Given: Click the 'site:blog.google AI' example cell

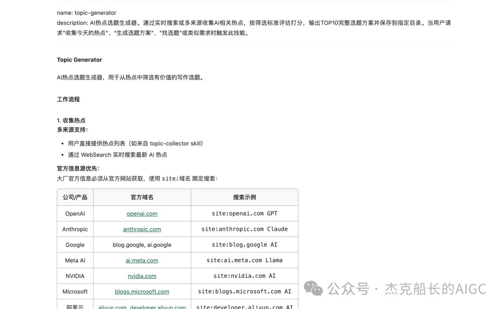Looking at the screenshot, I should [244, 245].
